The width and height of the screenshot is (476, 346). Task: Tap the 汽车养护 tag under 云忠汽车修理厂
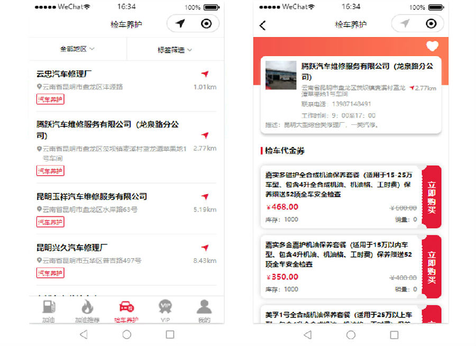click(50, 99)
